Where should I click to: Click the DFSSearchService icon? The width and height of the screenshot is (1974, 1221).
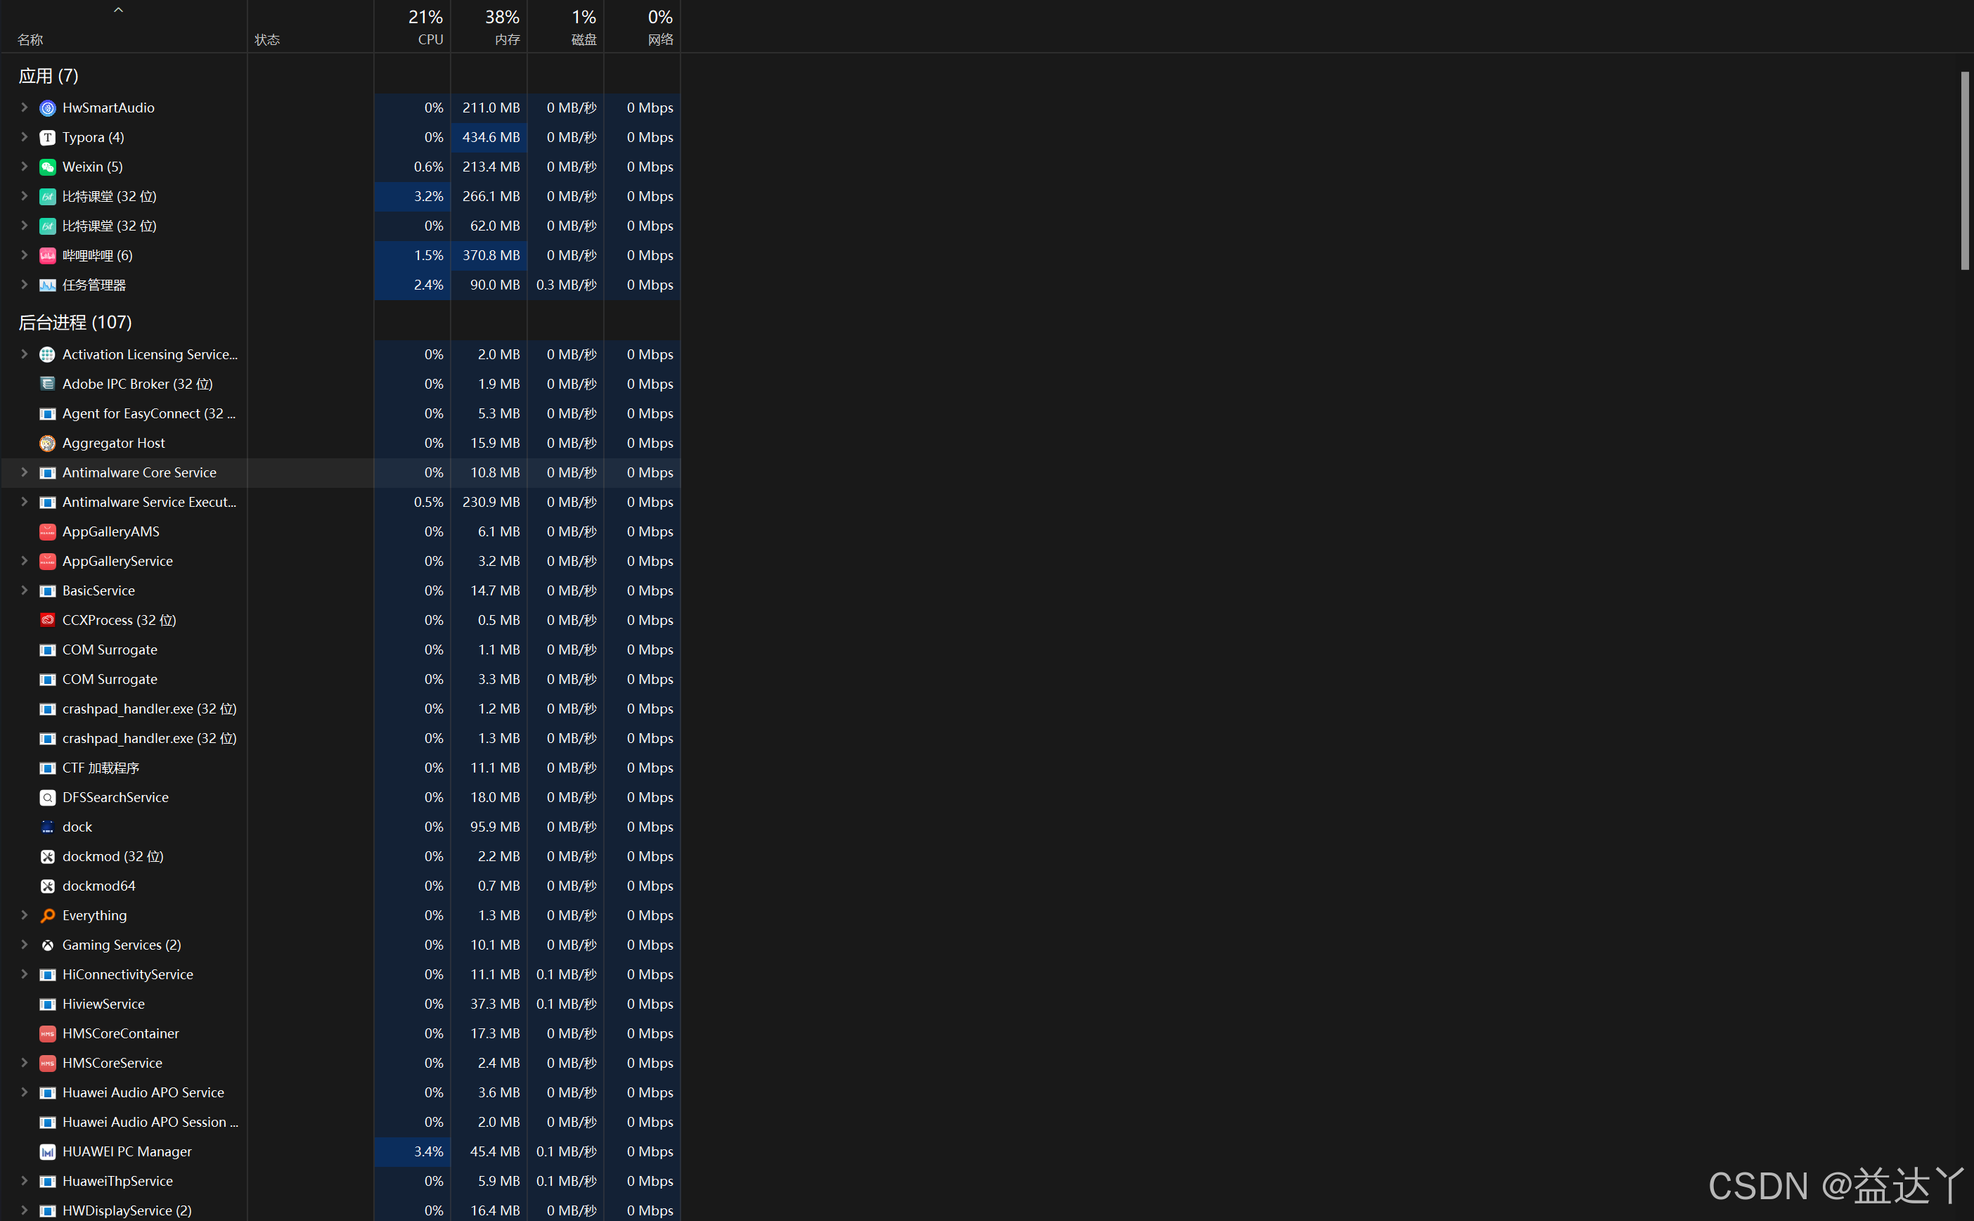click(x=48, y=798)
